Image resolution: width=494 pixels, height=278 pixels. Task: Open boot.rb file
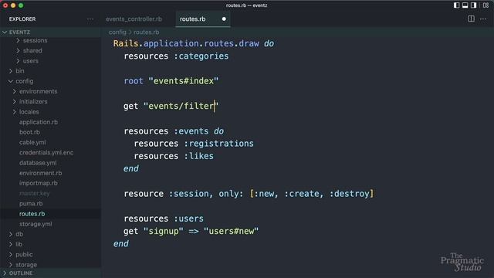[x=29, y=132]
